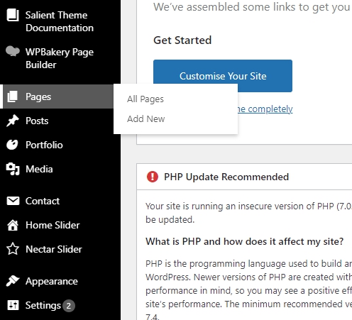Collapse the PHP Update Recommended panel header
The image size is (352, 320).
click(x=244, y=177)
